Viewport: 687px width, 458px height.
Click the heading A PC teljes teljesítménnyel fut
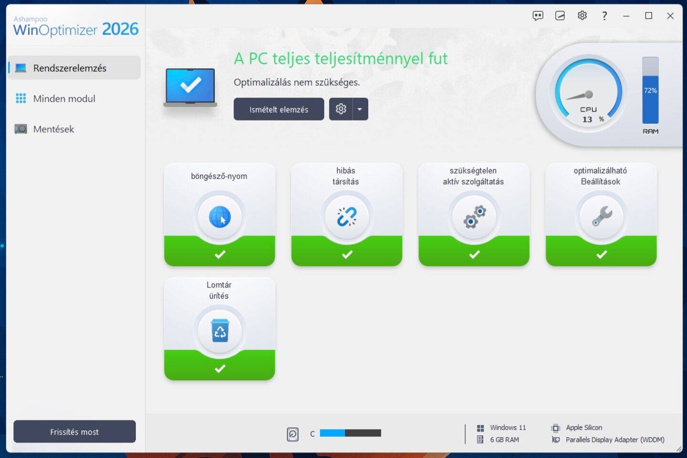[x=341, y=59]
